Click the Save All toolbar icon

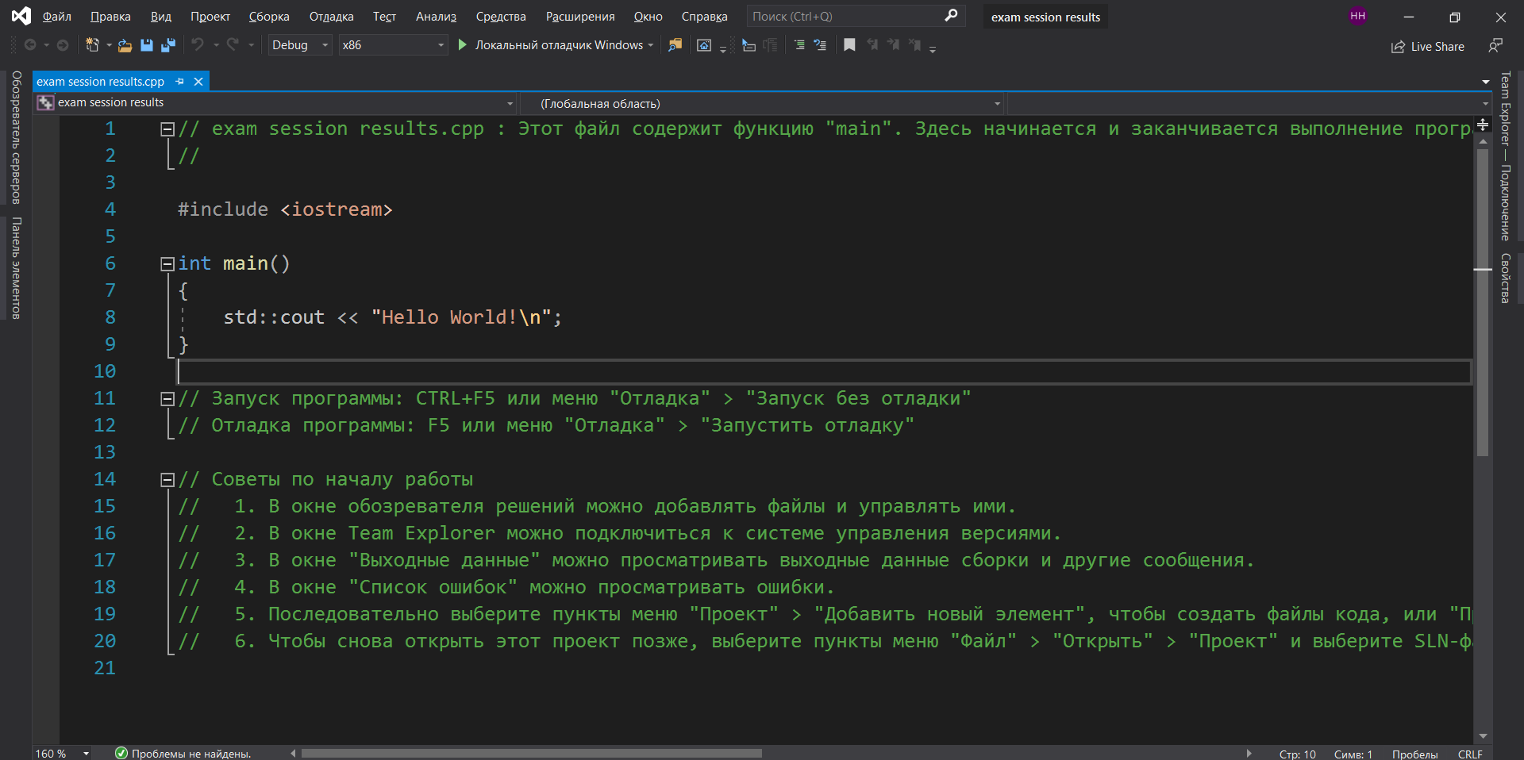pos(167,45)
